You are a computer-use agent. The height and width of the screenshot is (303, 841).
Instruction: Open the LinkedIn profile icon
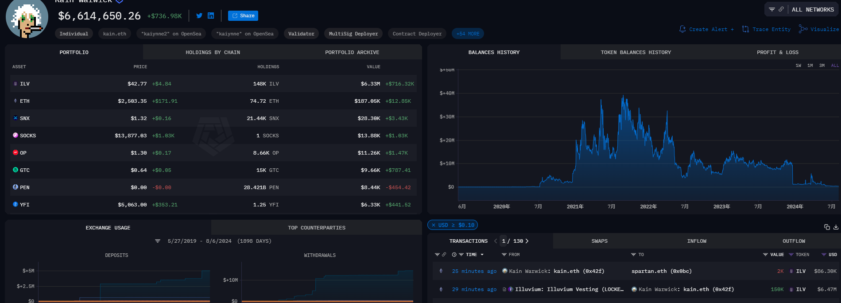[x=211, y=16]
